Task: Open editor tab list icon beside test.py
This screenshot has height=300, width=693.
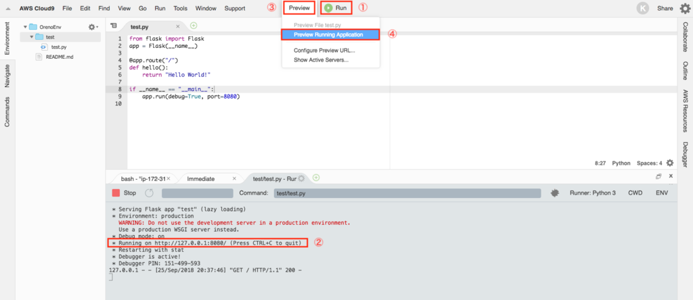Action: coord(114,26)
